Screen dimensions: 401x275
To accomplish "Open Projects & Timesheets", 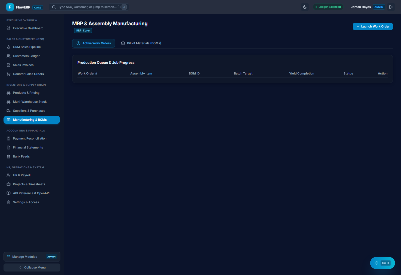I will click(32, 184).
